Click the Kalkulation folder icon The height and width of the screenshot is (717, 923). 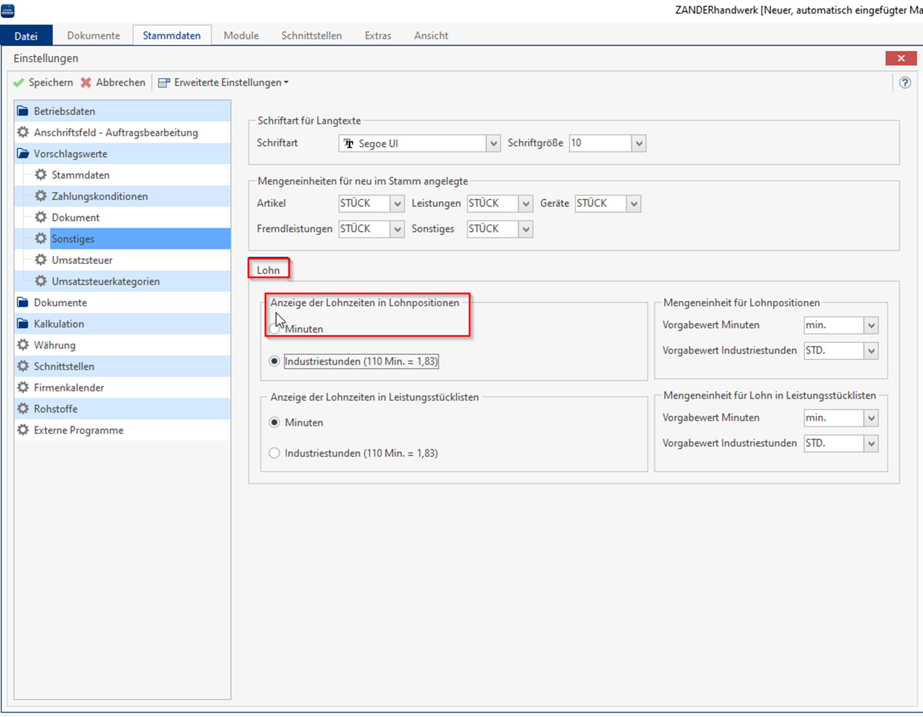(x=23, y=324)
